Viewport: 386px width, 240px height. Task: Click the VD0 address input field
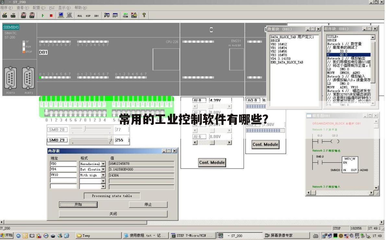coord(63,164)
